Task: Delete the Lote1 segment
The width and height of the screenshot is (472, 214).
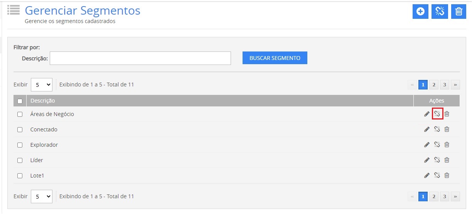Action: click(447, 176)
